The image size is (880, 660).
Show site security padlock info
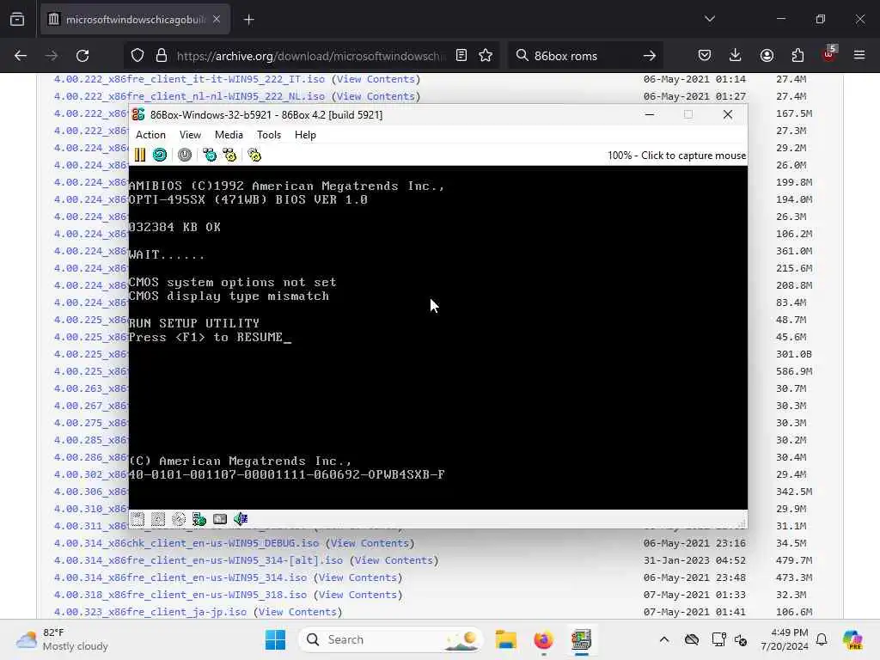point(162,55)
